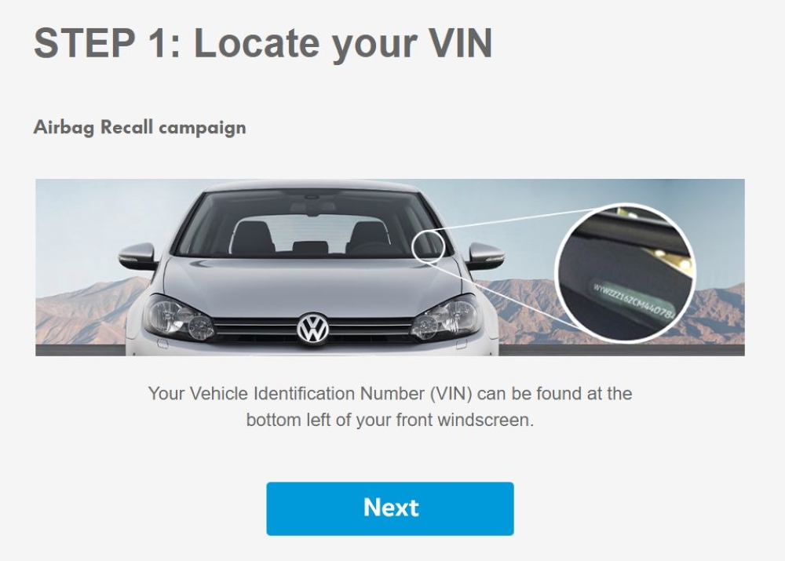Click the VW logo on the car grille
This screenshot has width=785, height=561.
tap(313, 330)
